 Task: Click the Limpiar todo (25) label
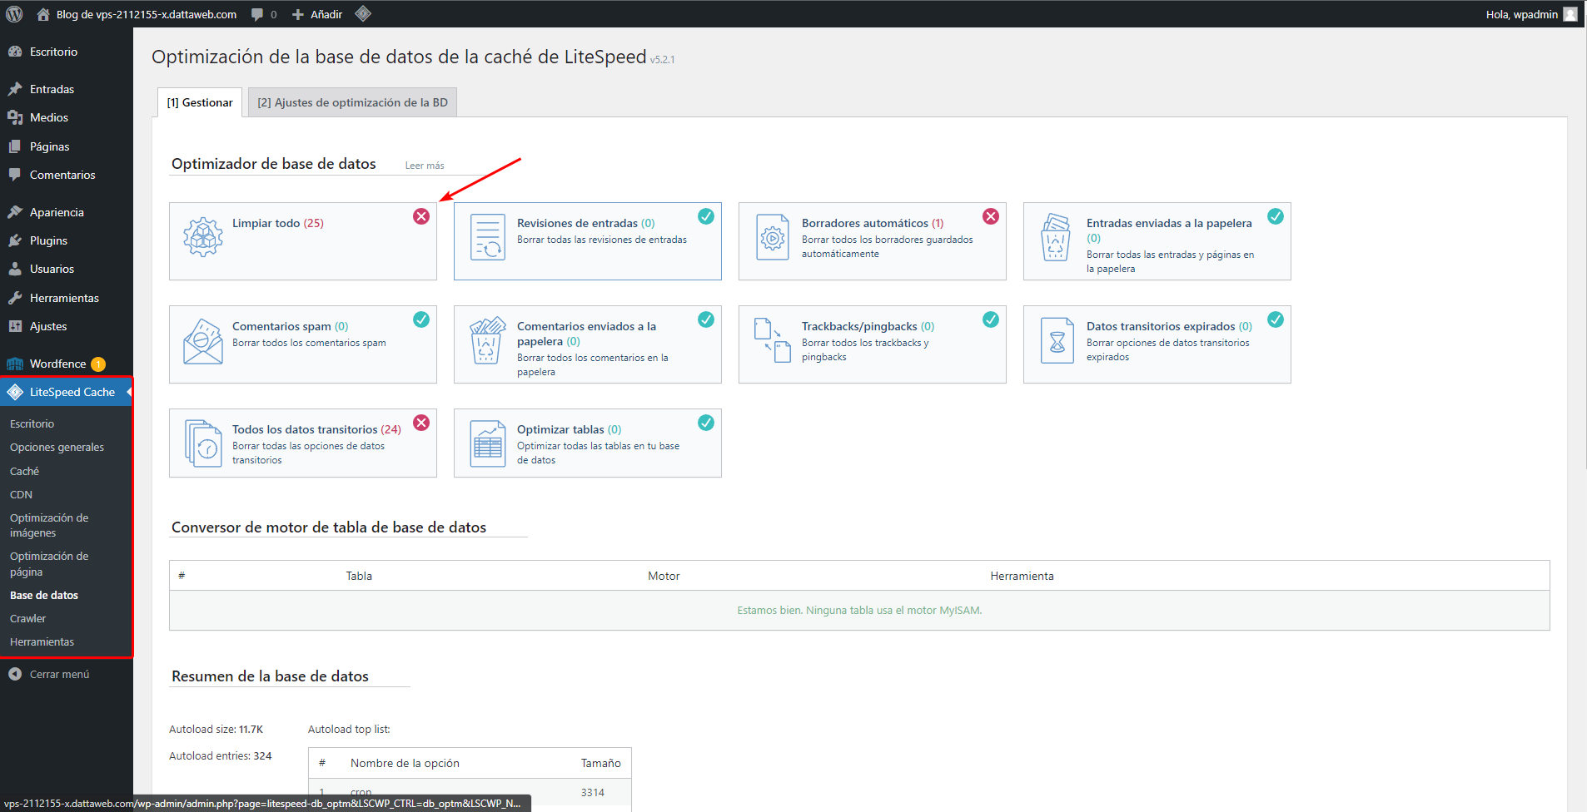pos(278,223)
